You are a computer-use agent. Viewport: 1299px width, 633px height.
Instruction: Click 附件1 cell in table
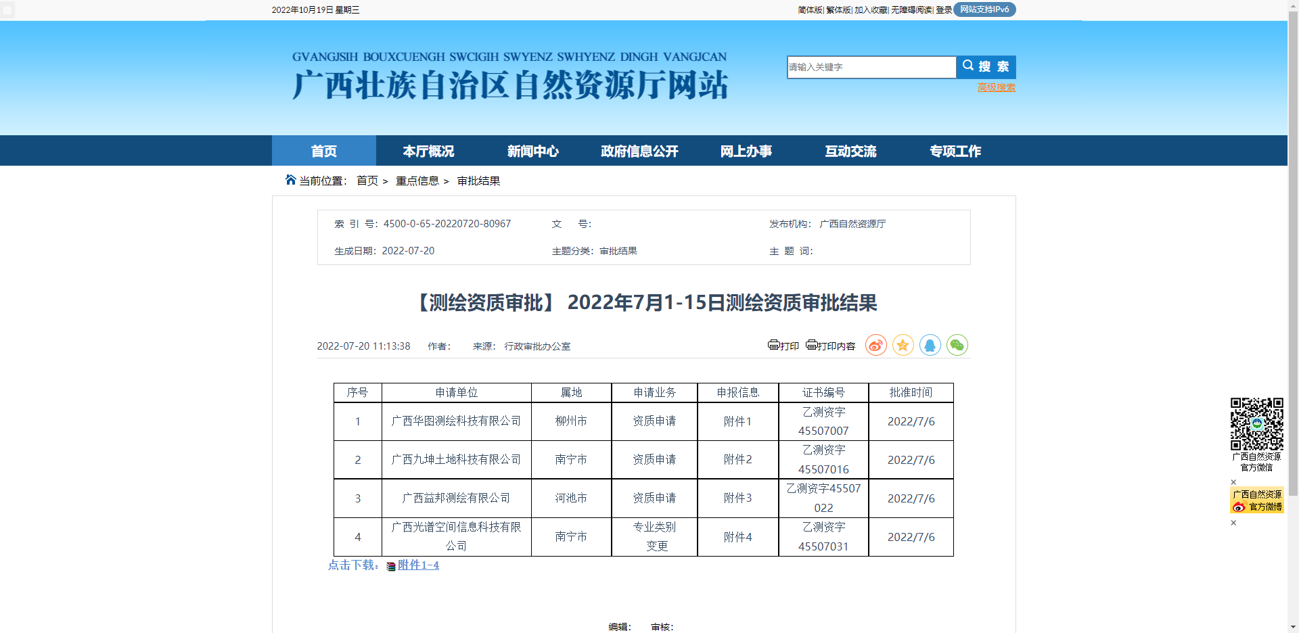(x=737, y=421)
